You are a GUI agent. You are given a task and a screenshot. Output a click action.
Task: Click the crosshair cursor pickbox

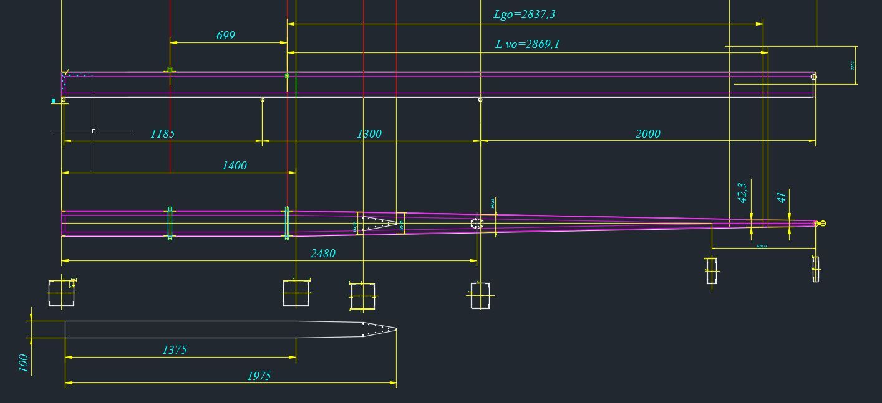click(94, 131)
